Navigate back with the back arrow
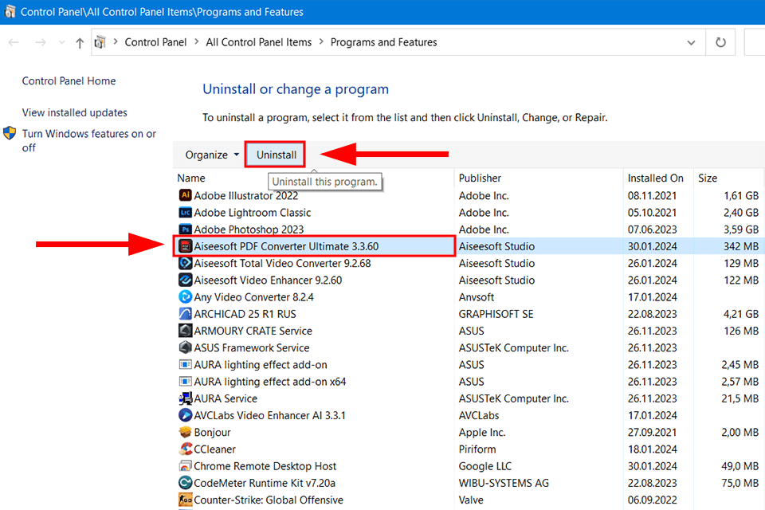This screenshot has width=765, height=510. coord(14,42)
